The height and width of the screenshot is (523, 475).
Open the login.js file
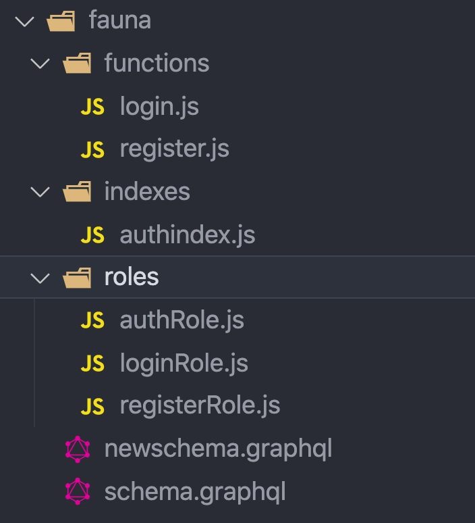pos(159,107)
